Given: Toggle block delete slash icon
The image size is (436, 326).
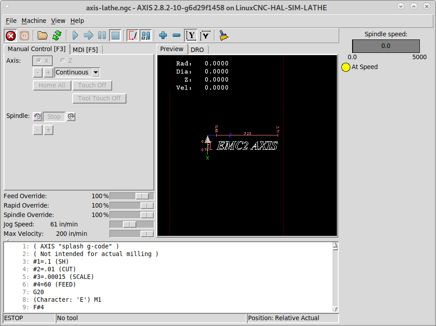Looking at the screenshot, I should (133, 35).
